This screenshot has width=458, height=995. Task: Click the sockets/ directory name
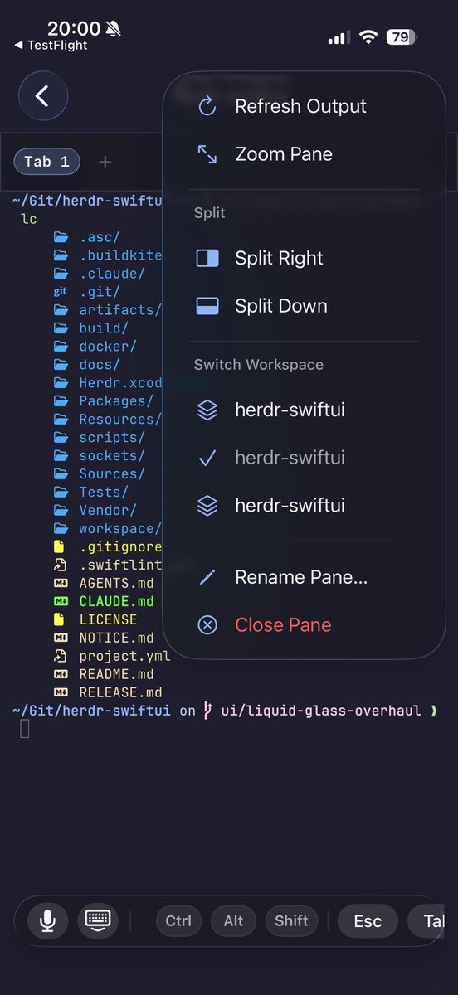[x=112, y=456]
